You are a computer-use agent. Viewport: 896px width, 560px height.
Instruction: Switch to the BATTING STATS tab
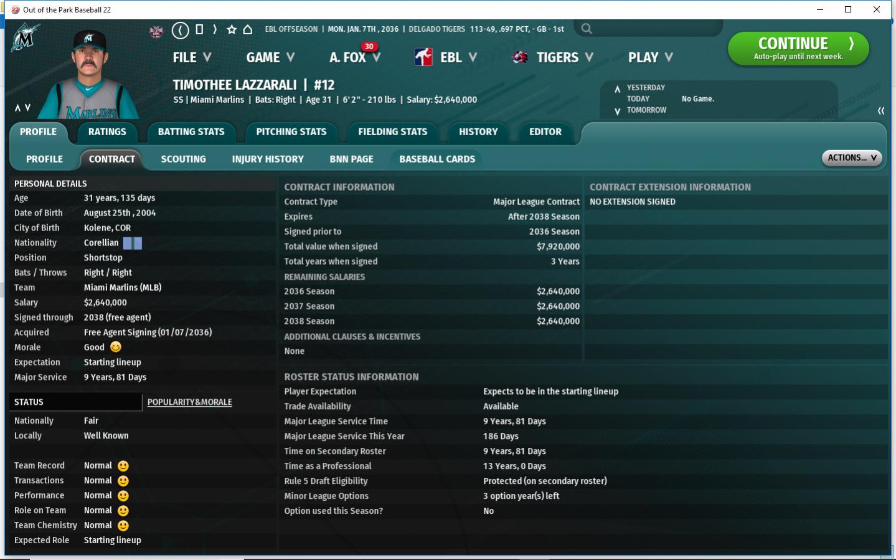[x=191, y=132]
